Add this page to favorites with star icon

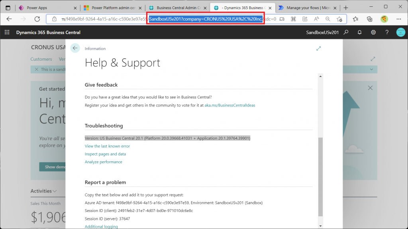339,19
